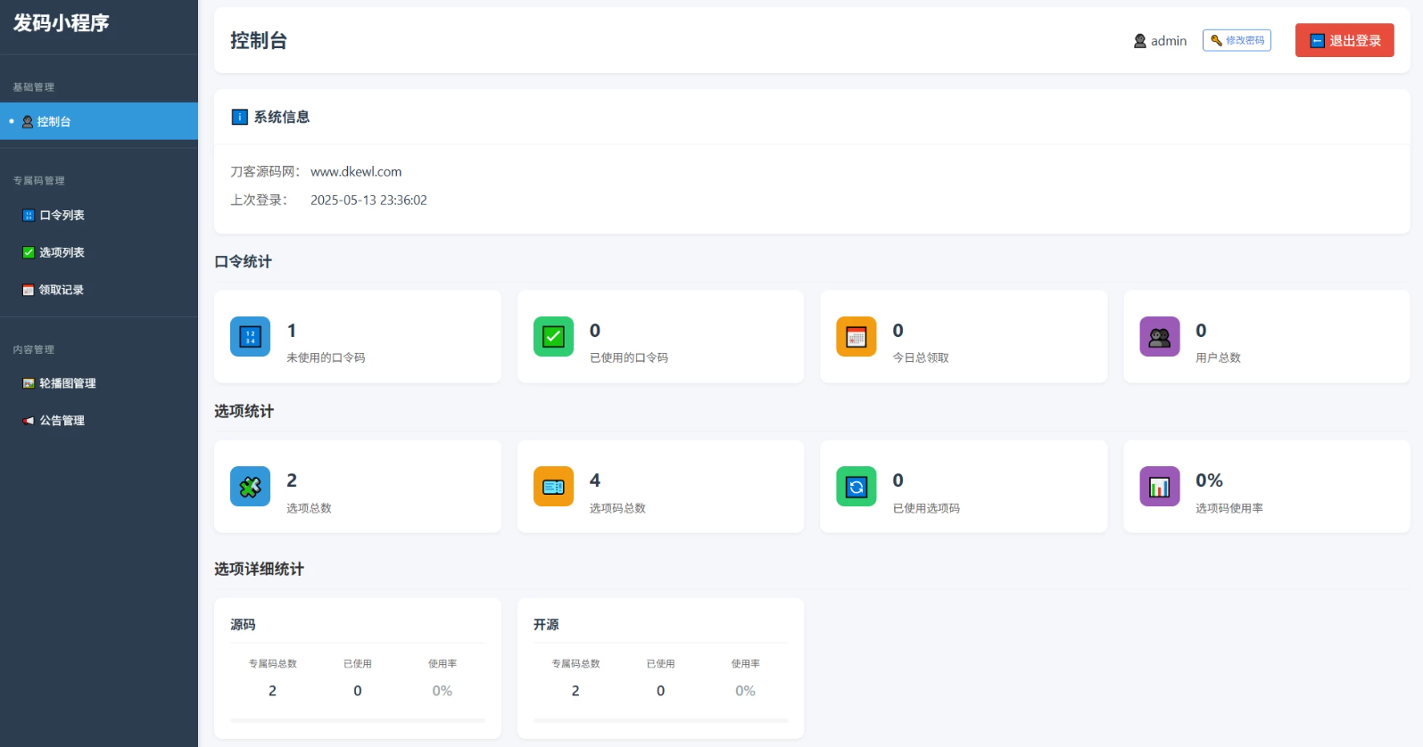The width and height of the screenshot is (1423, 747).
Task: Click the 修改密码 button
Action: tap(1237, 40)
